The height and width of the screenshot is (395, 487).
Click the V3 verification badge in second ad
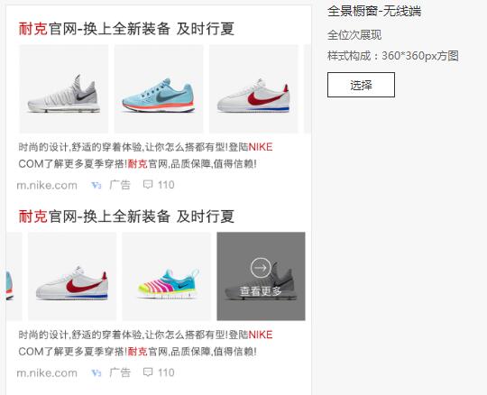96,372
